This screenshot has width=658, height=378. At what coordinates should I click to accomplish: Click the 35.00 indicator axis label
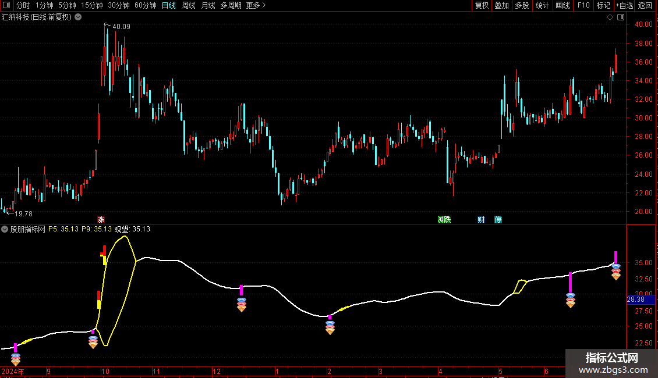pos(643,263)
